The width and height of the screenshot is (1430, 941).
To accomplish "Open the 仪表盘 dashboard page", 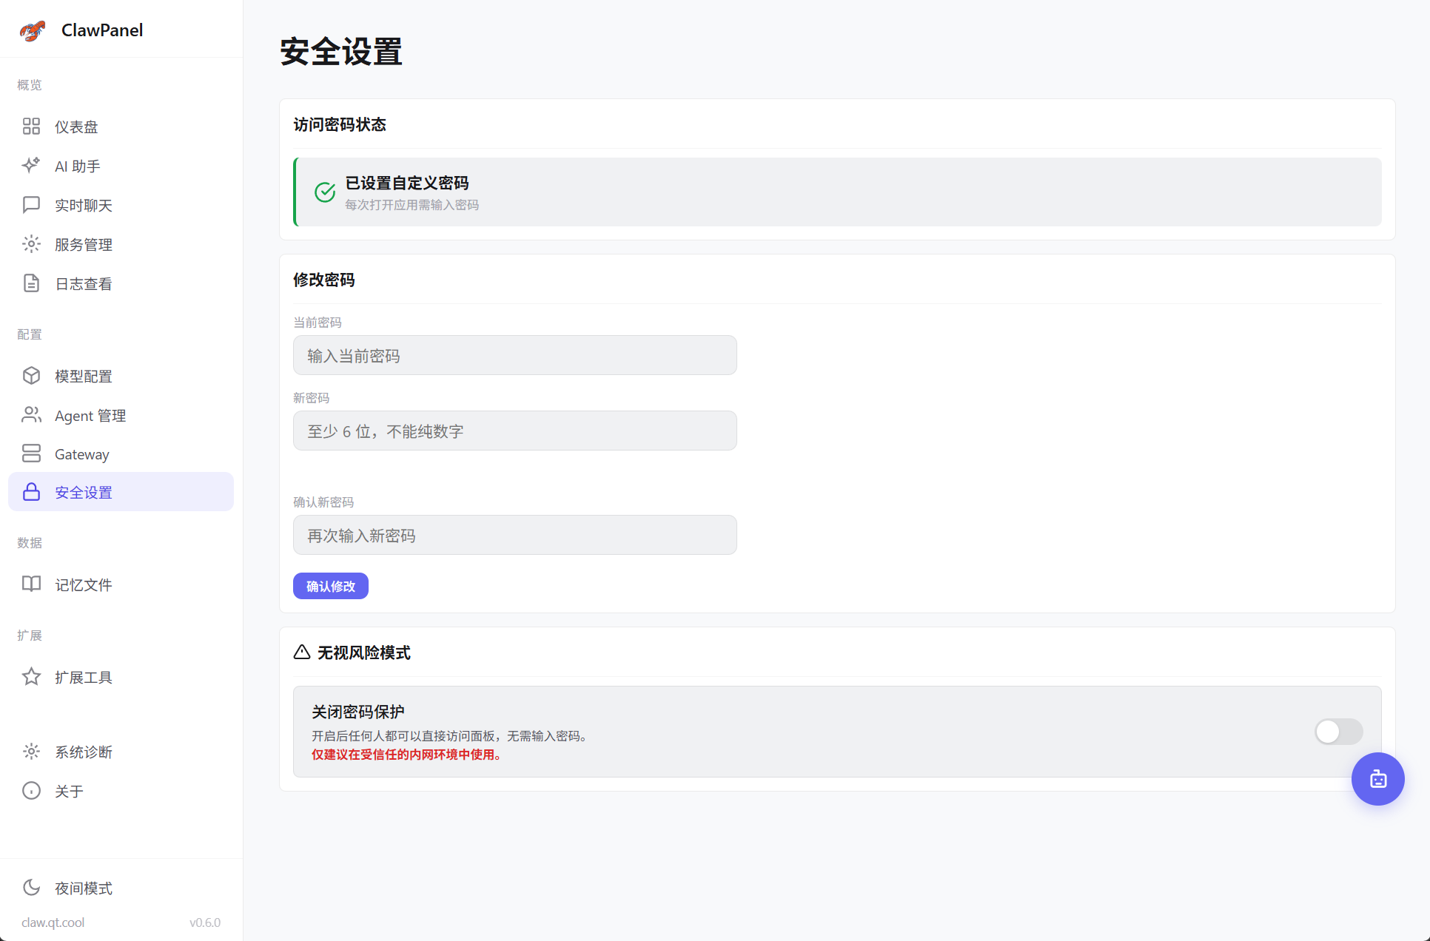I will 76,126.
